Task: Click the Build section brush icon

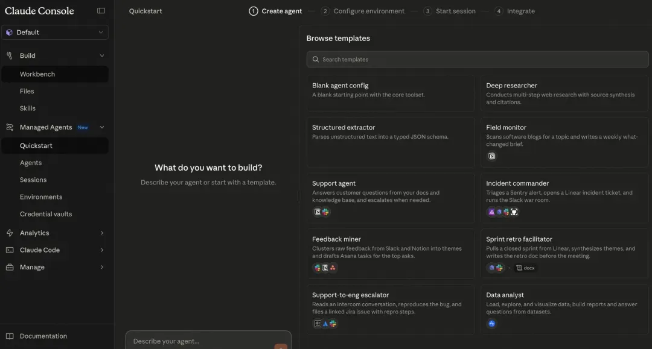Action: (10, 55)
